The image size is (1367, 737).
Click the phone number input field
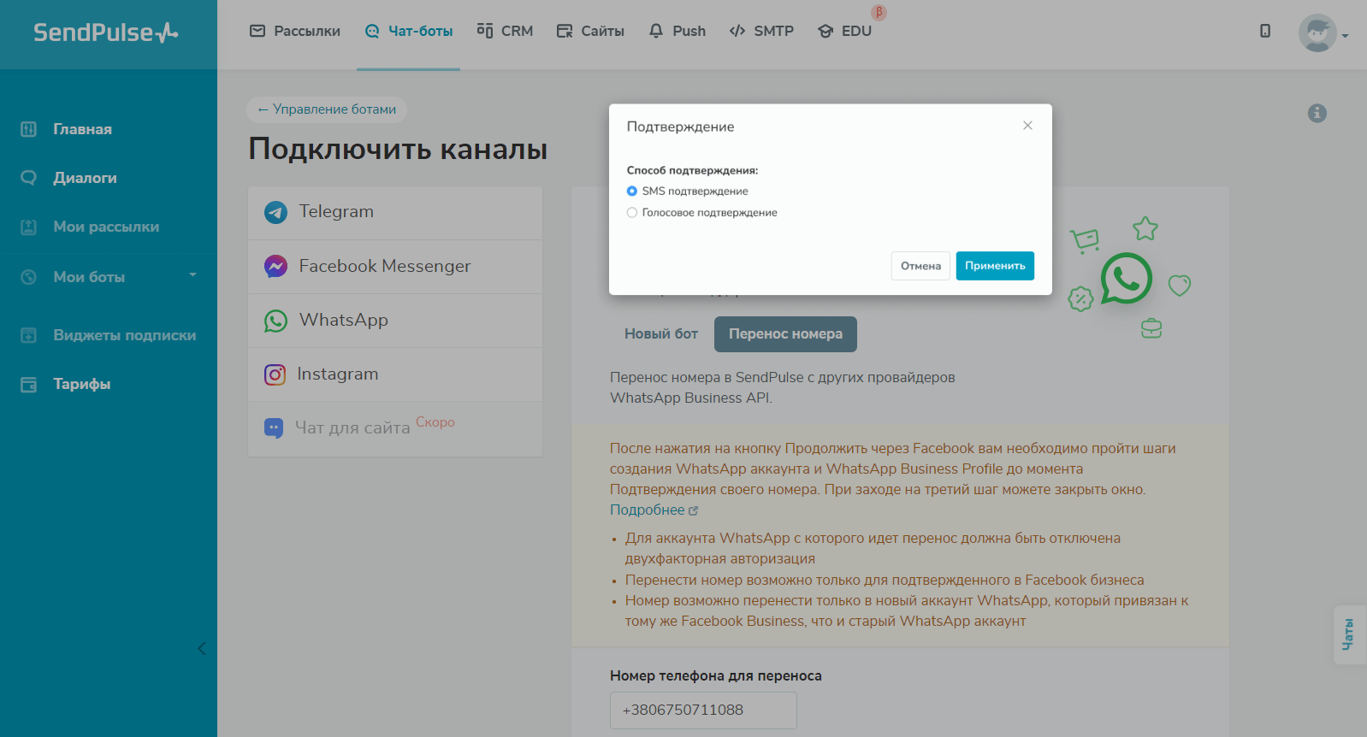coord(703,710)
